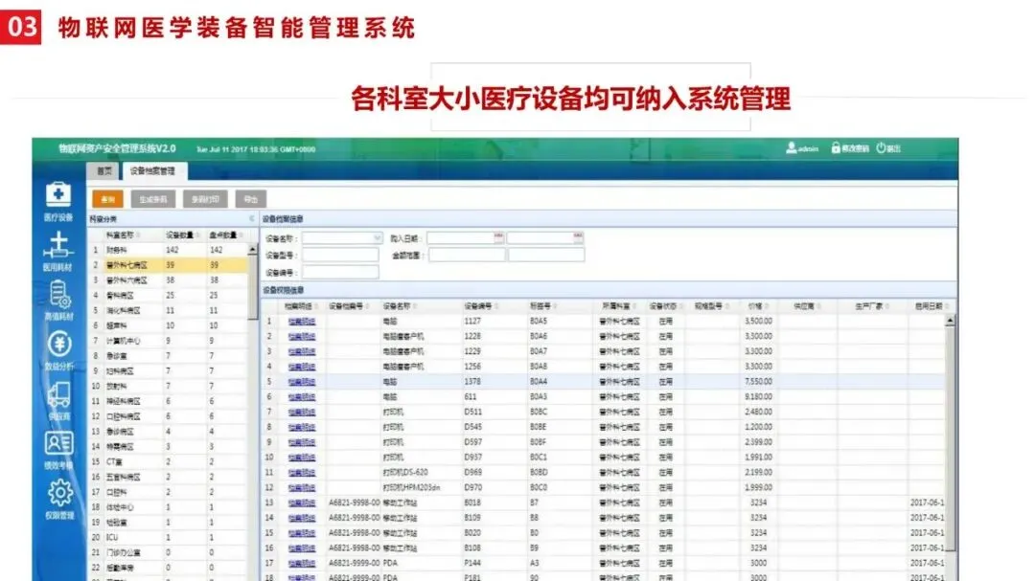Open the second 购入日期 calendar picker icon
Viewport: 1035px width, 581px height.
(578, 237)
